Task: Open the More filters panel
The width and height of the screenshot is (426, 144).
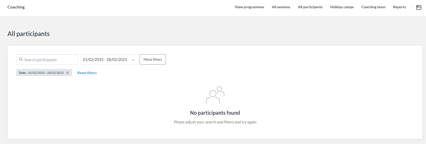Action: [x=153, y=59]
